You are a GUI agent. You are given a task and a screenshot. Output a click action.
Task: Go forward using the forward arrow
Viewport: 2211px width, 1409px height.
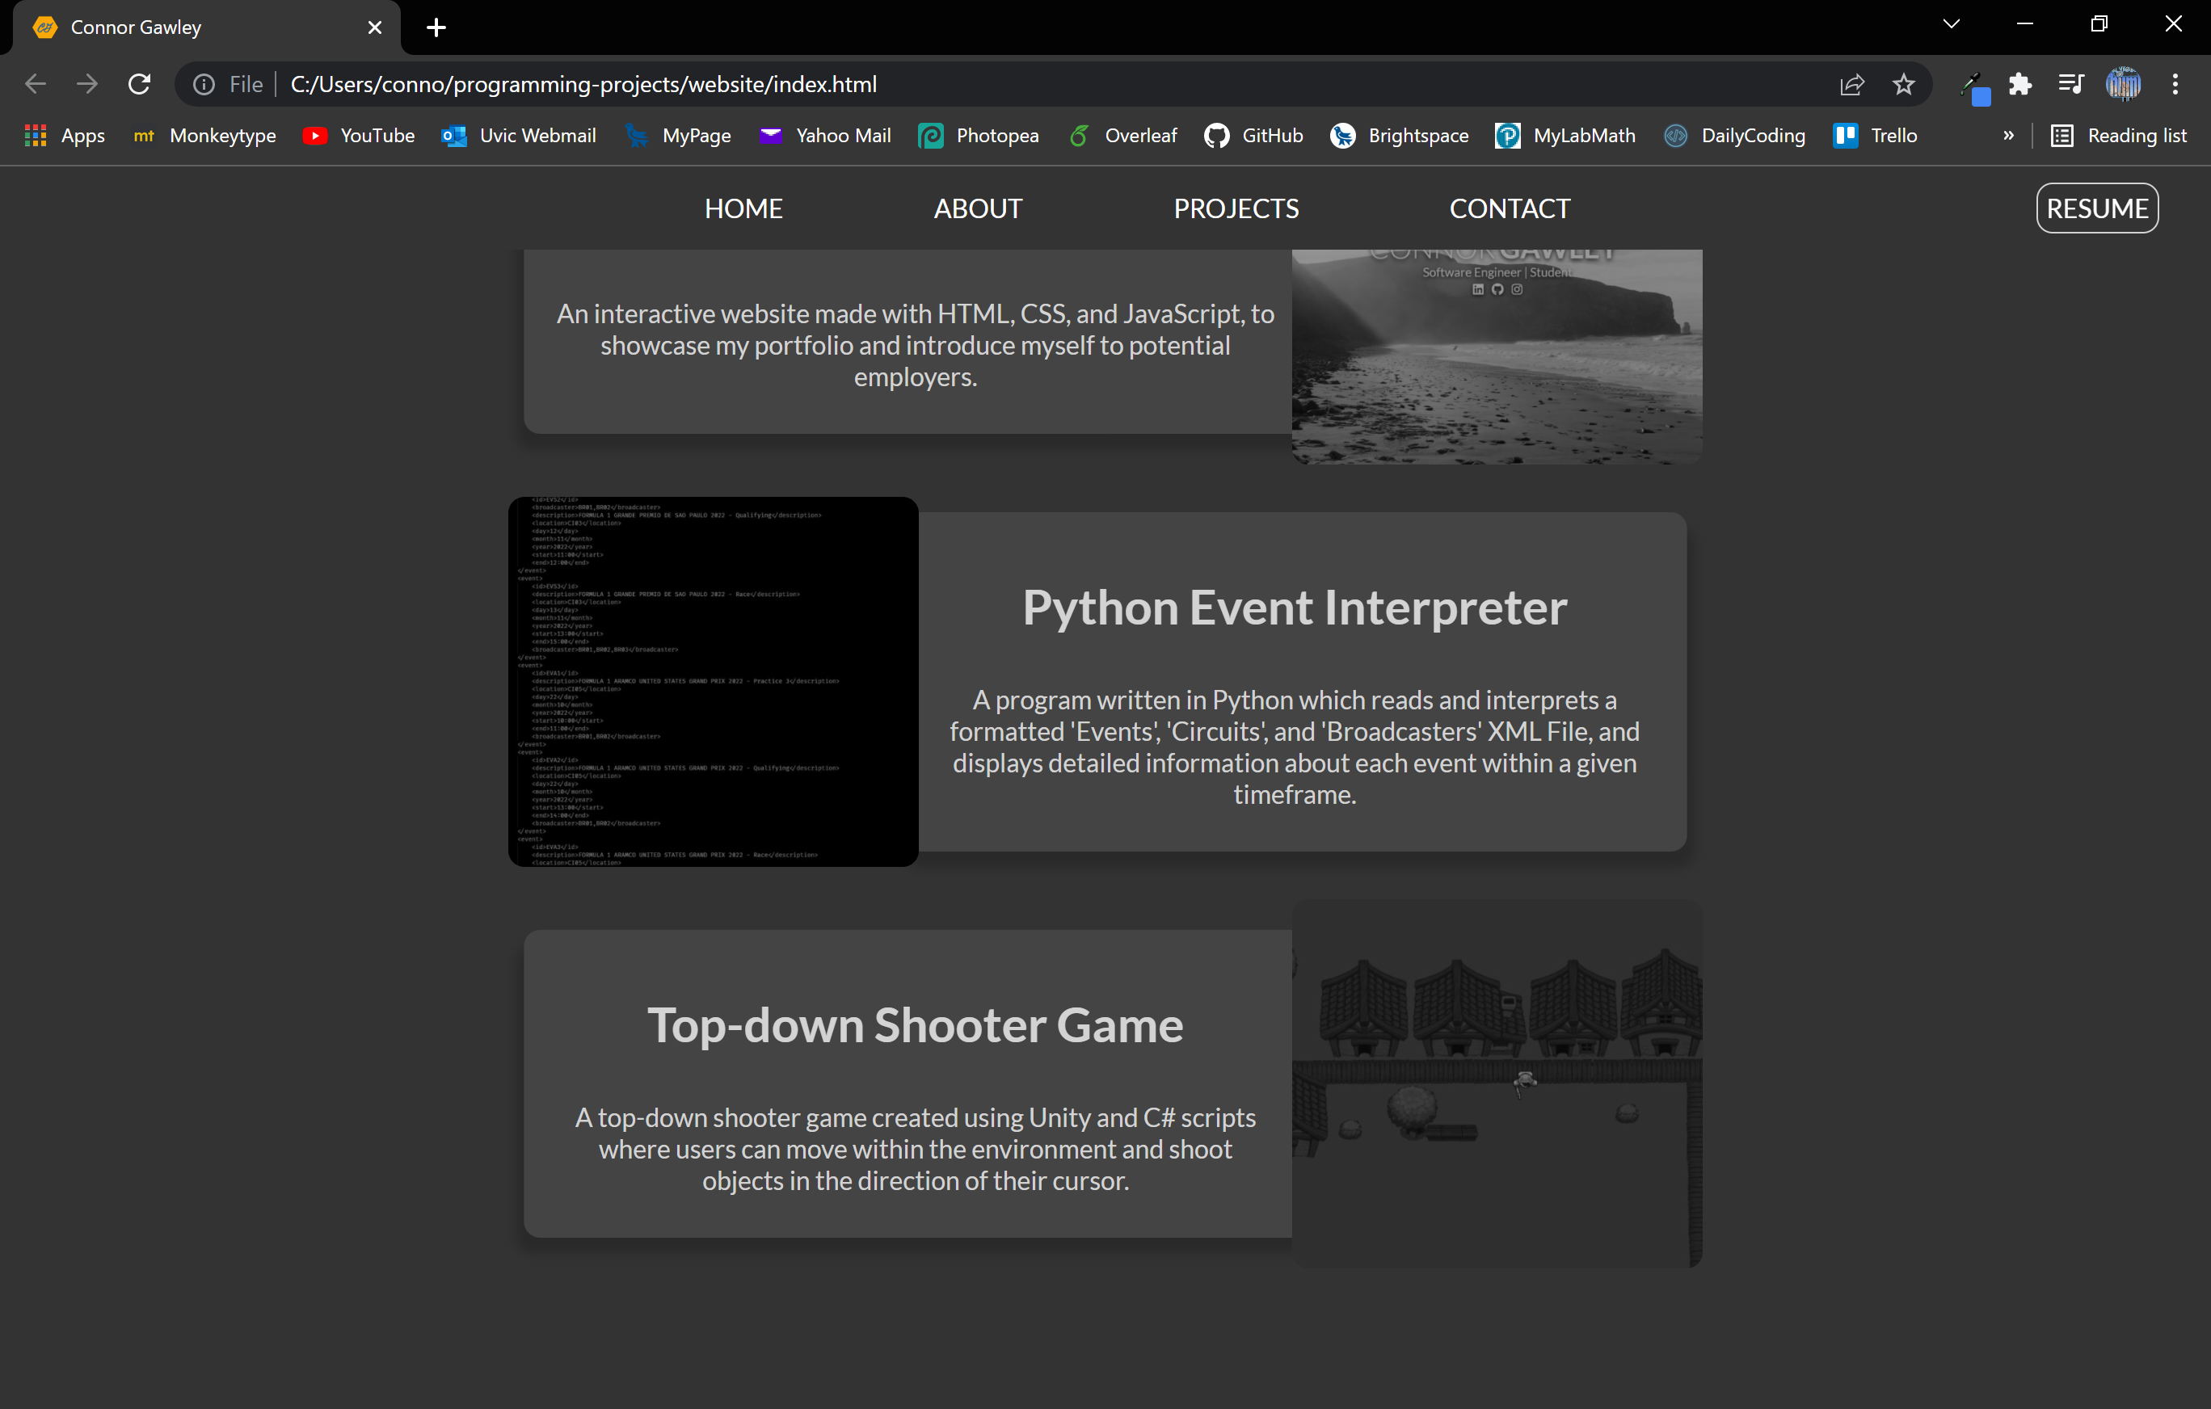point(87,85)
